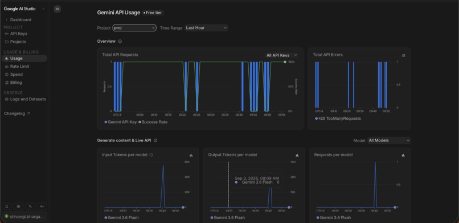Open the All API Keys dropdown
The width and height of the screenshot is (459, 223).
click(281, 55)
